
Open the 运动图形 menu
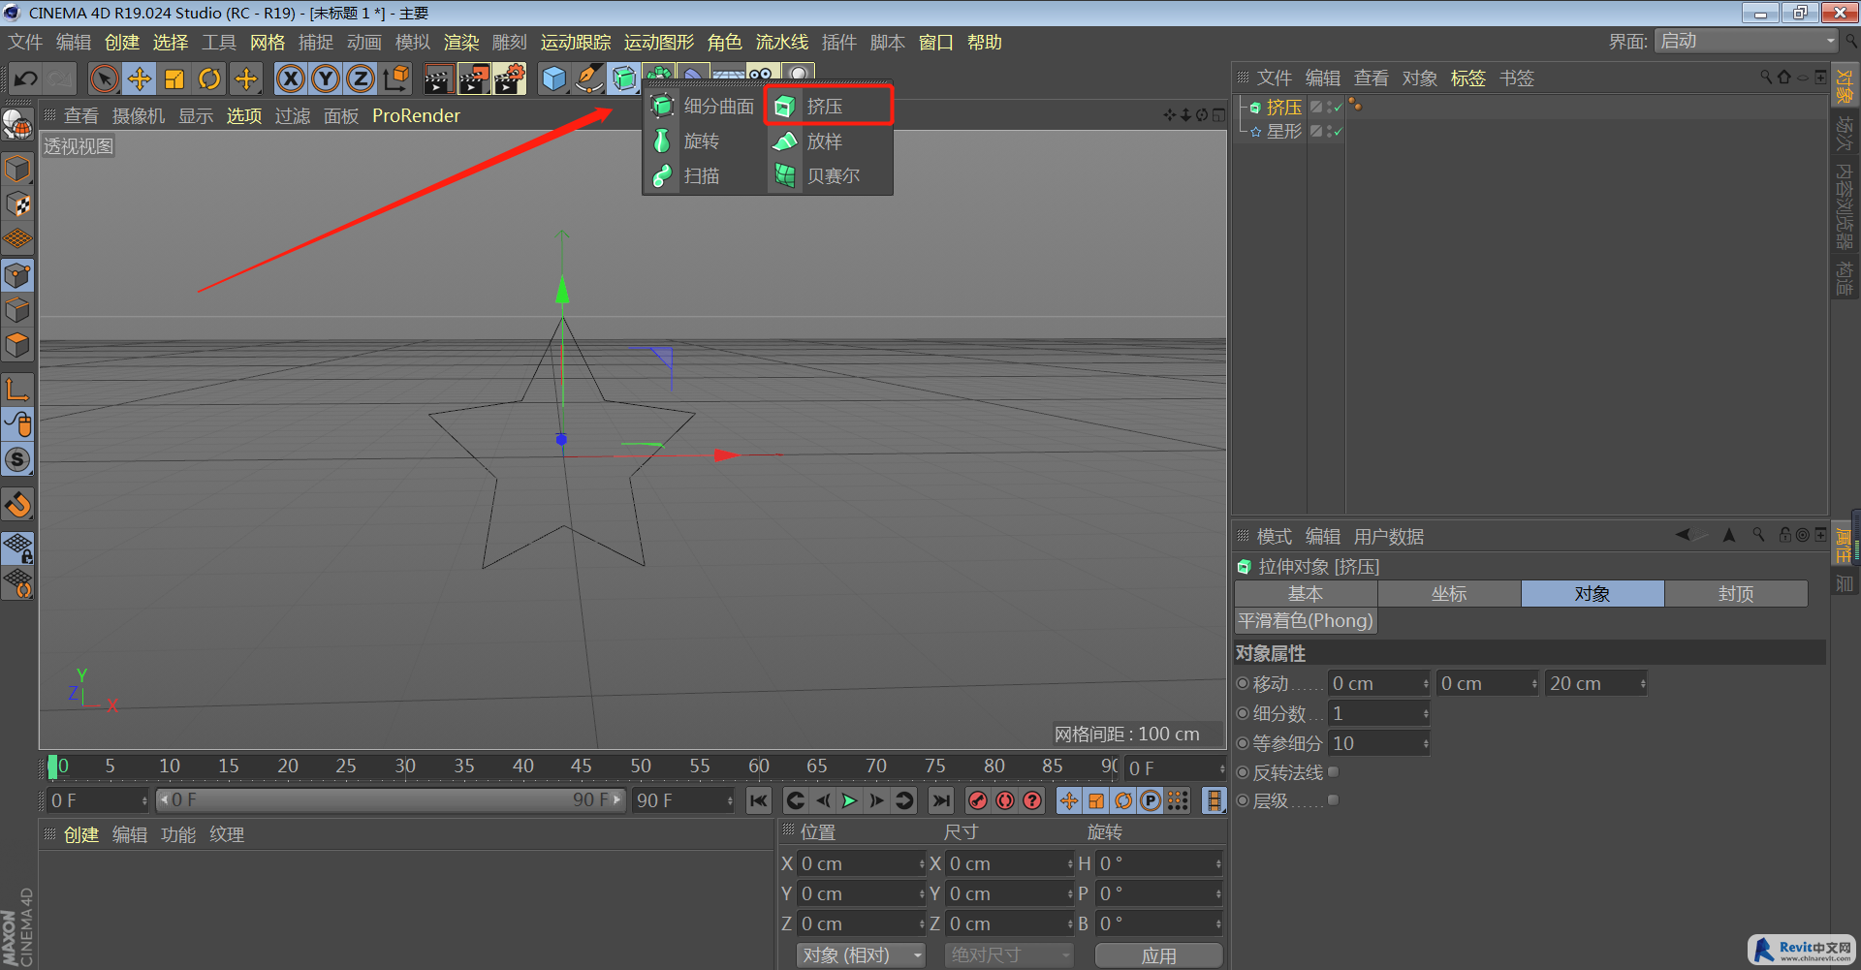click(x=659, y=43)
